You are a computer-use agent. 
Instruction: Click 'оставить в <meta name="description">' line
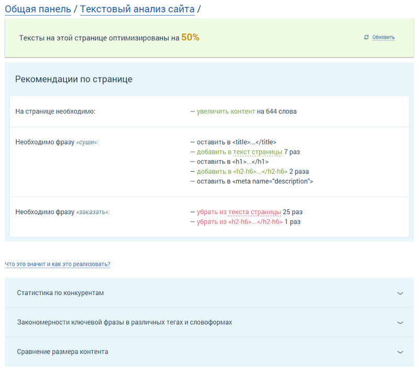point(255,181)
